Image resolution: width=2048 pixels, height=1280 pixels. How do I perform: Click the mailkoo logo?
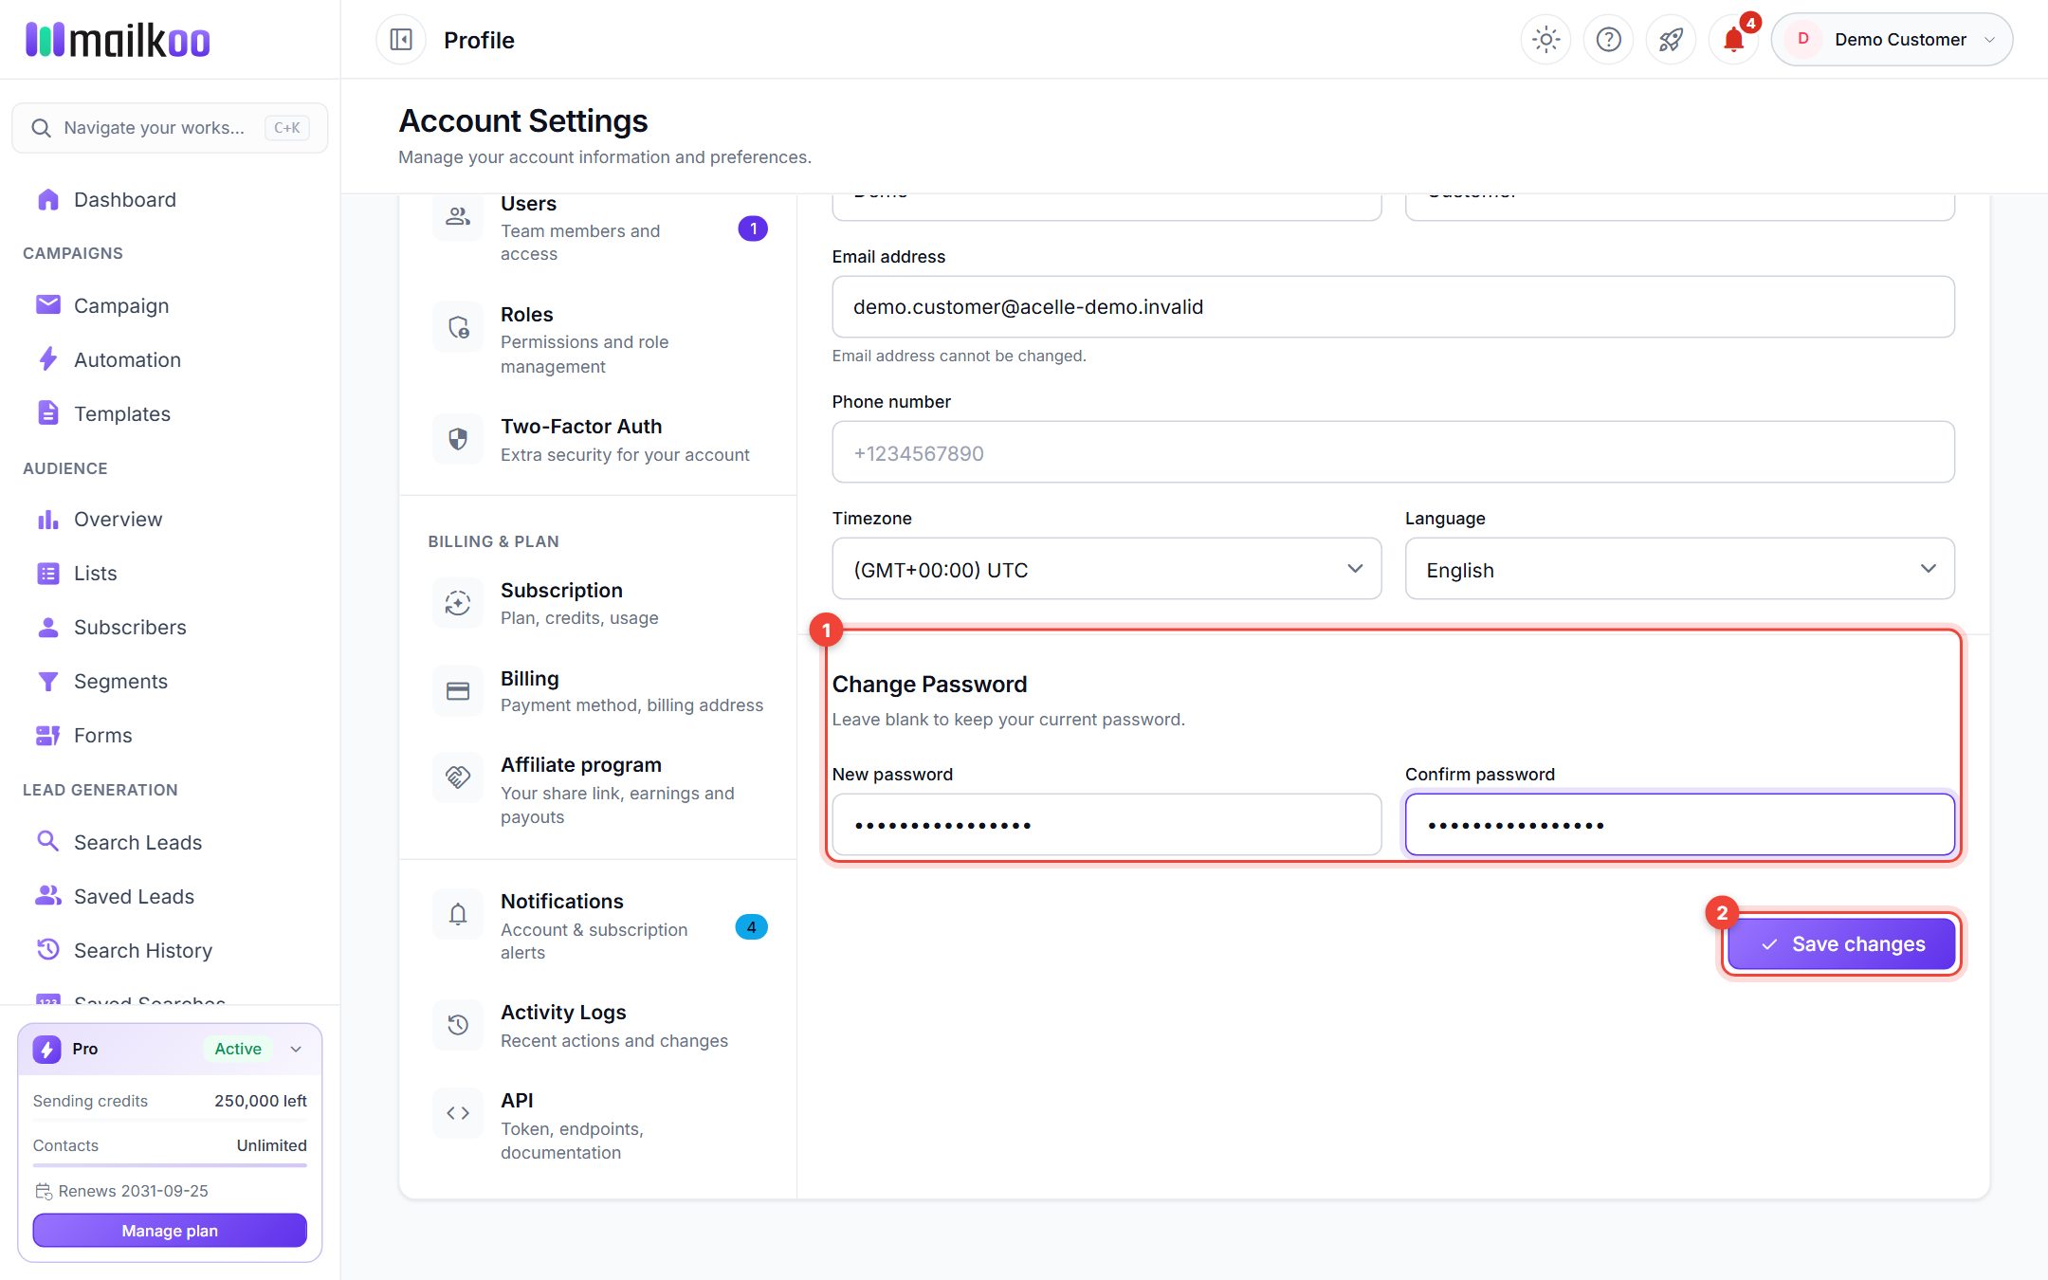(118, 40)
